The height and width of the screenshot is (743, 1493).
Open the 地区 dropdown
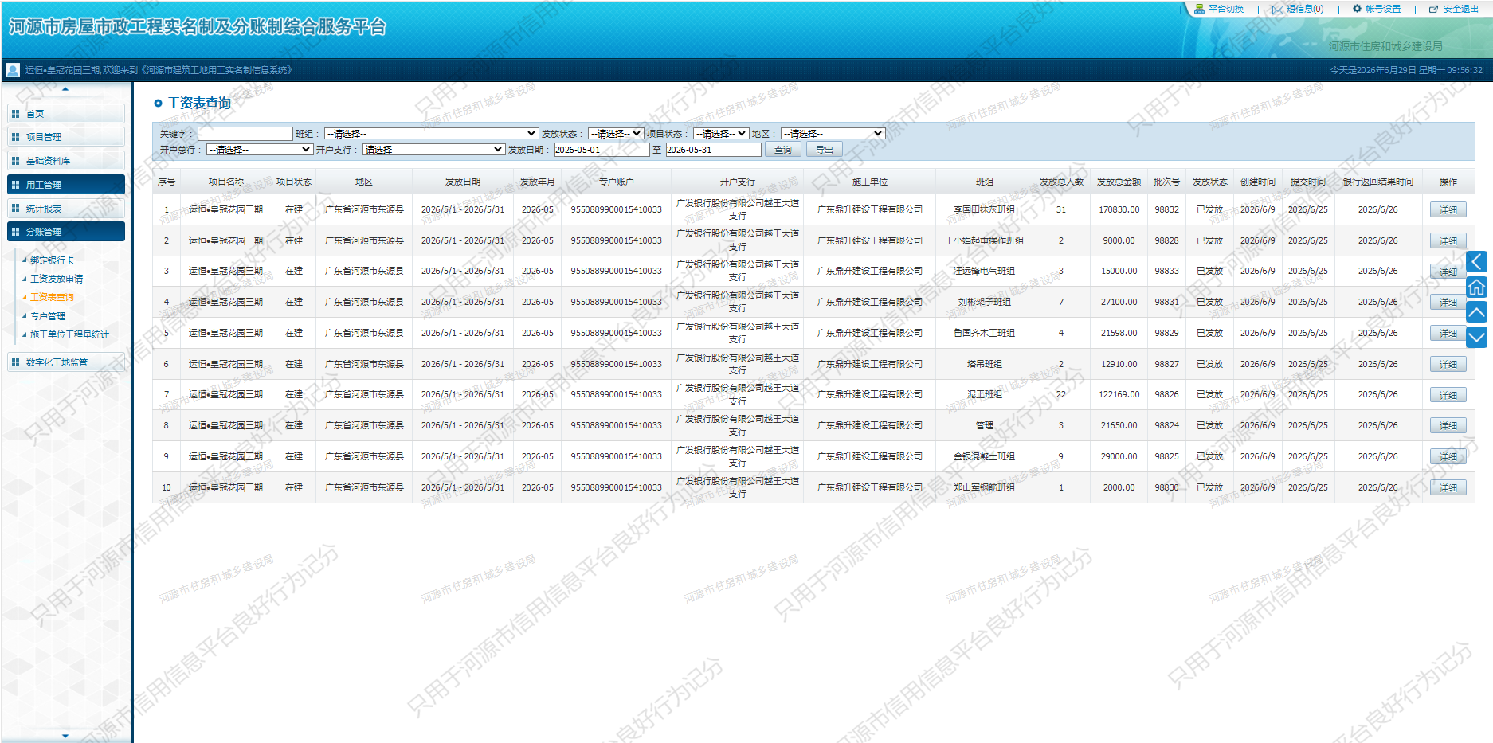[833, 134]
